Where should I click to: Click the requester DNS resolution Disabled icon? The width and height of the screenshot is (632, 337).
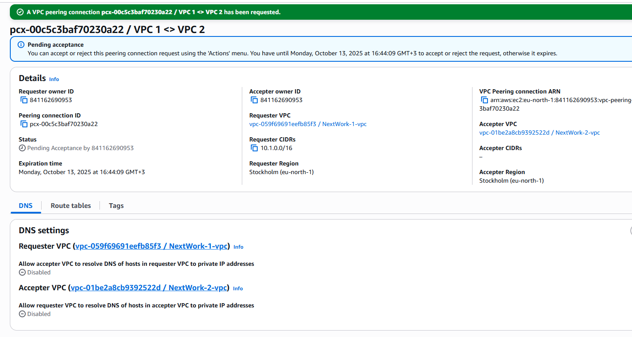(x=22, y=272)
